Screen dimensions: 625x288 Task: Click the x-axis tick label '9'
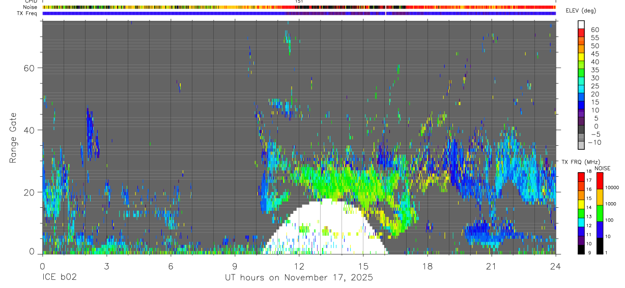(x=235, y=266)
